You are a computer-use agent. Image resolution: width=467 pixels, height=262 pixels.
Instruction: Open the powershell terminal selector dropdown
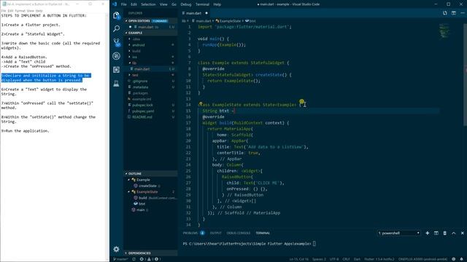tap(399, 233)
